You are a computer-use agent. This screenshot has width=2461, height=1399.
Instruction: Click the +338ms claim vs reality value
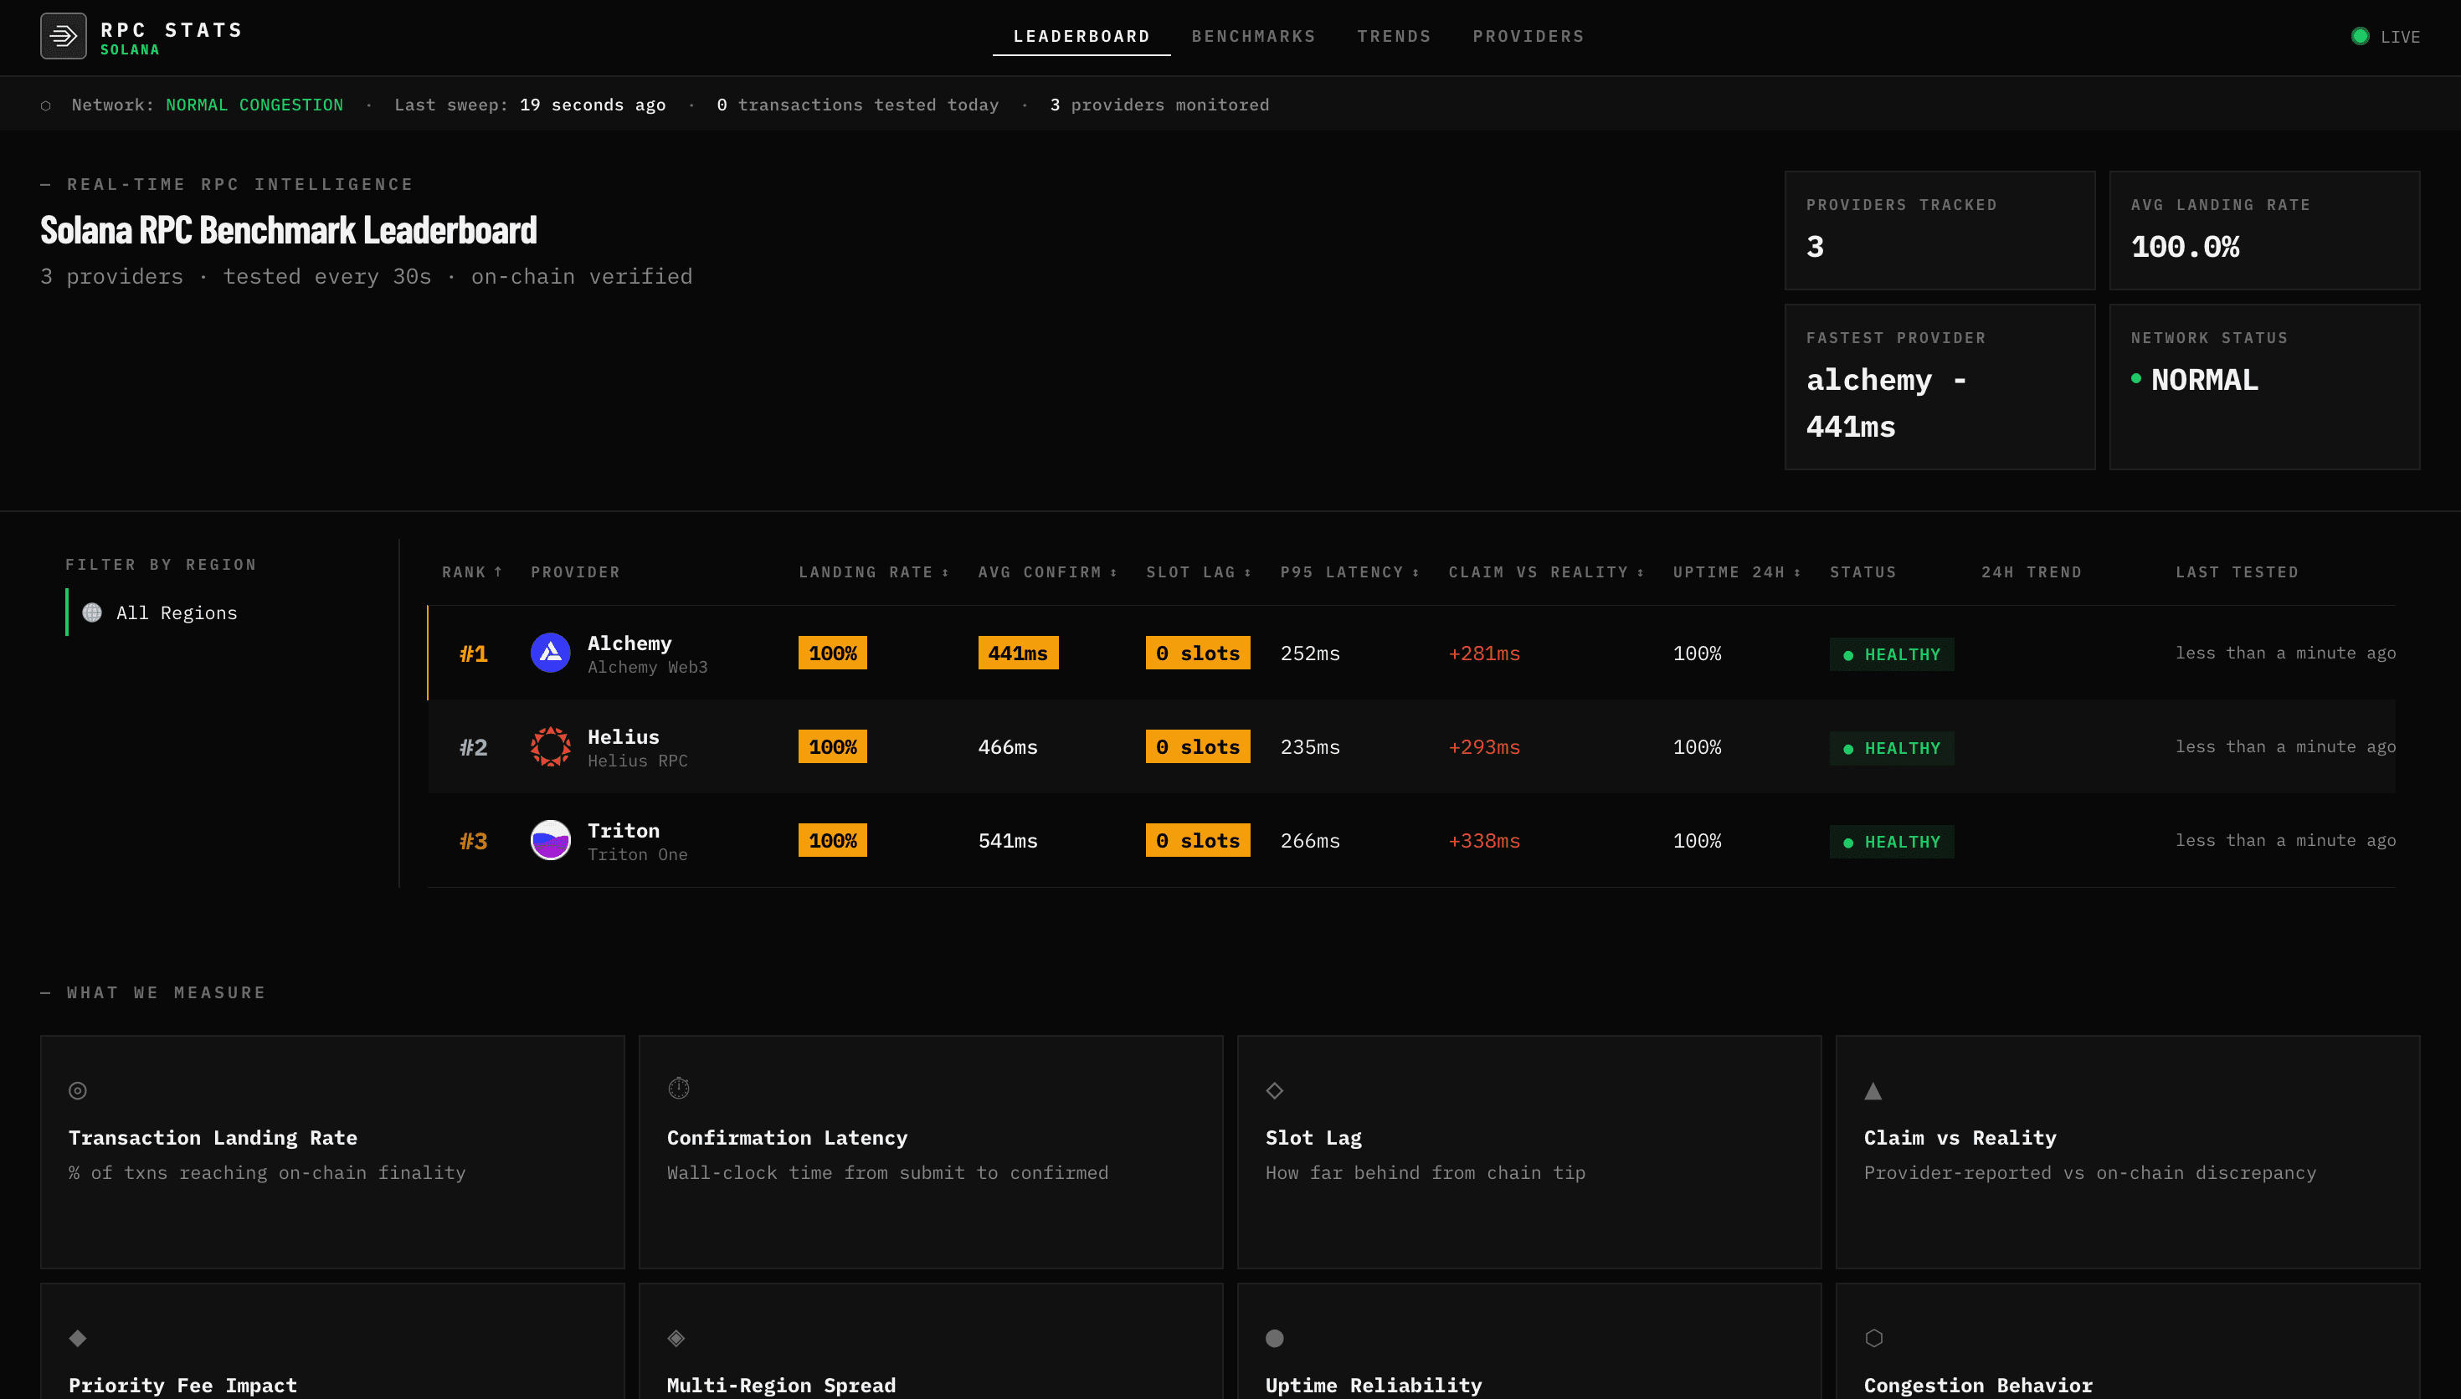tap(1483, 841)
